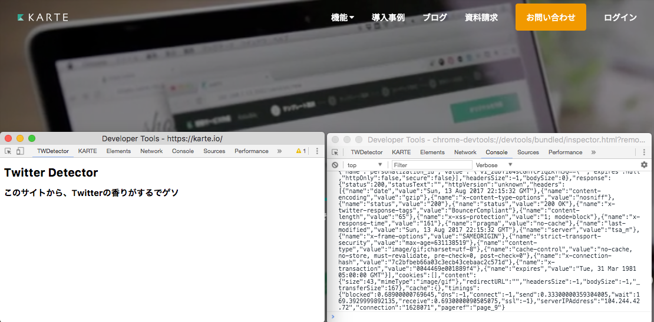Viewport: 654px width, 322px height.
Task: Open Sources tab in the inspector DevTools window
Action: coord(528,152)
